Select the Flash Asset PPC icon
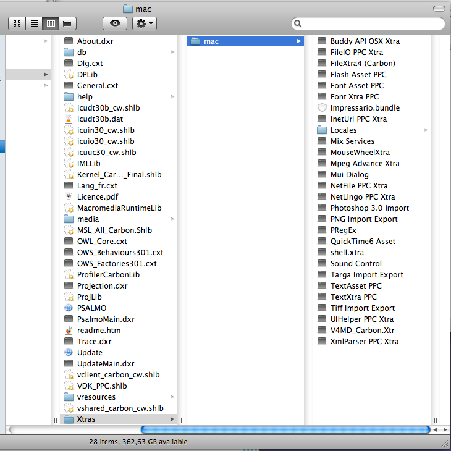This screenshot has height=451, width=451. tap(322, 74)
